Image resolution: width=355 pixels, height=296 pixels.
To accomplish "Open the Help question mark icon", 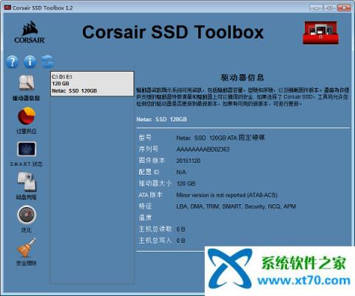I will (12, 61).
